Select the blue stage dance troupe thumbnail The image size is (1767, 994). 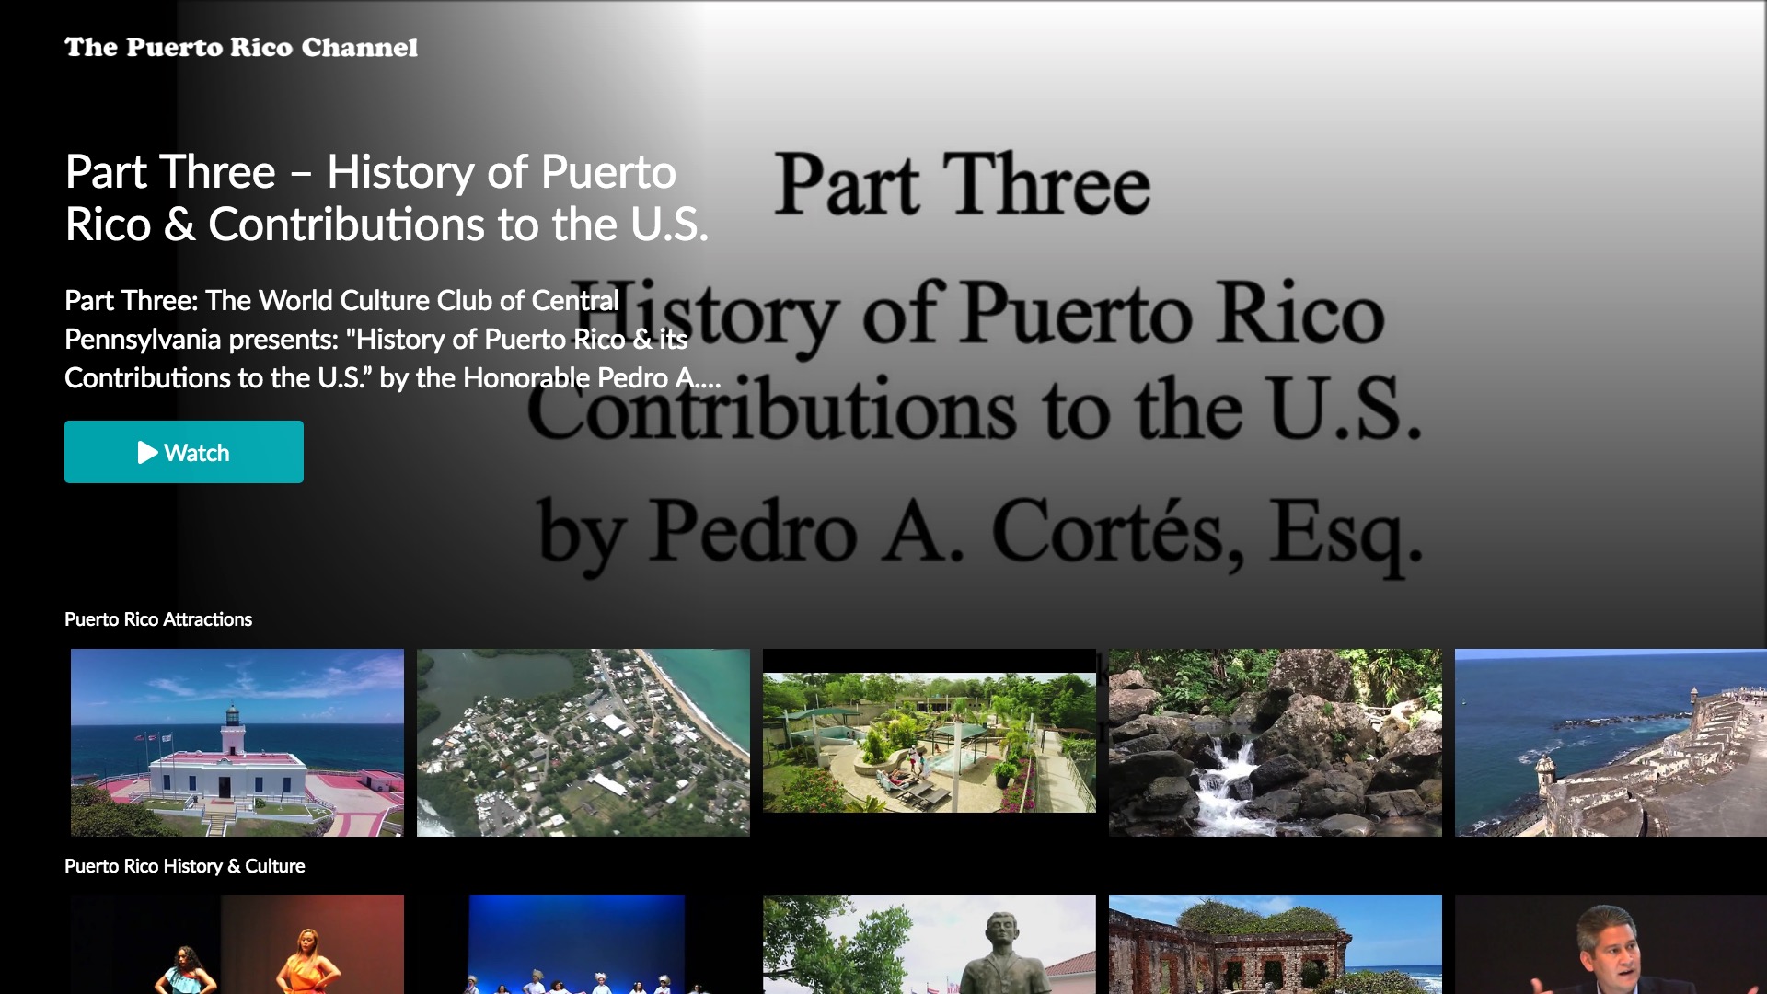pos(583,944)
